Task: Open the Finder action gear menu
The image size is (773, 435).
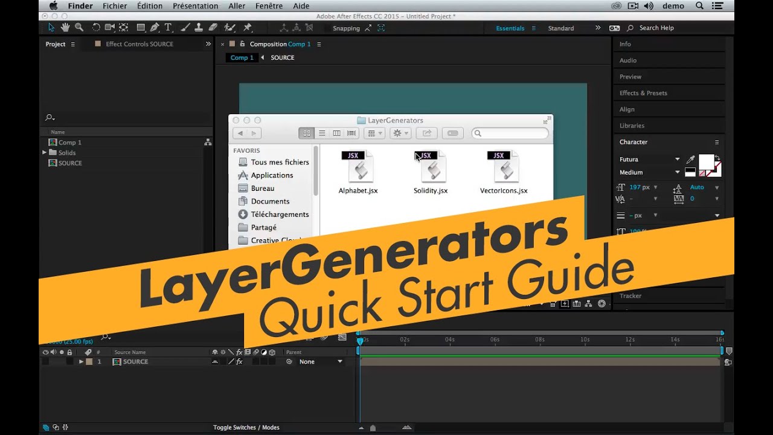Action: (400, 133)
